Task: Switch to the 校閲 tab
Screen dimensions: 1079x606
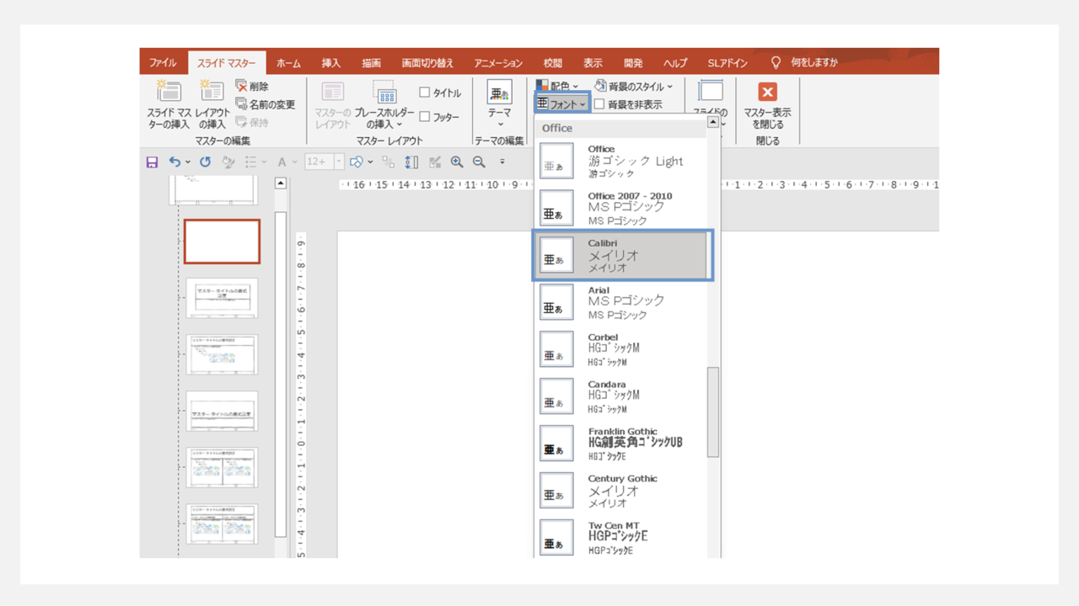Action: pyautogui.click(x=553, y=63)
